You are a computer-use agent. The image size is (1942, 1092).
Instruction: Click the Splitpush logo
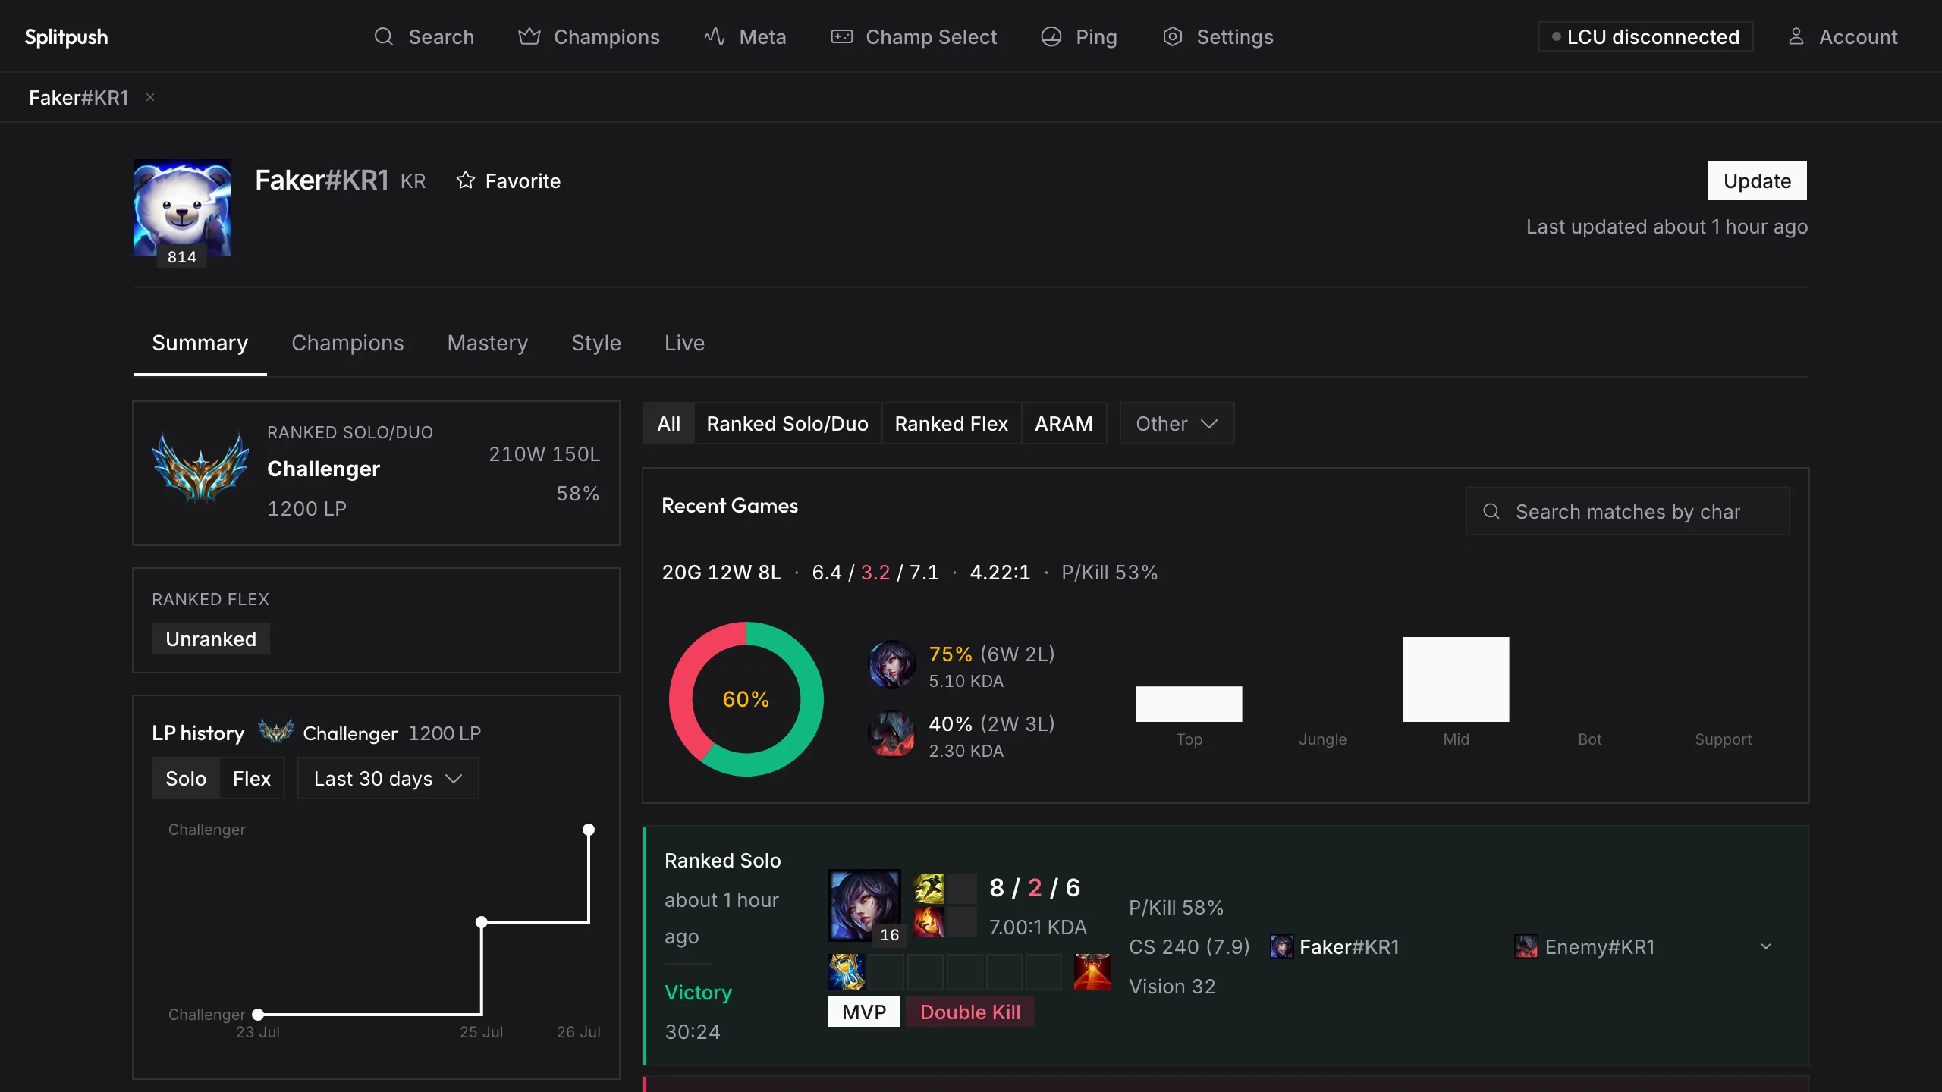66,36
